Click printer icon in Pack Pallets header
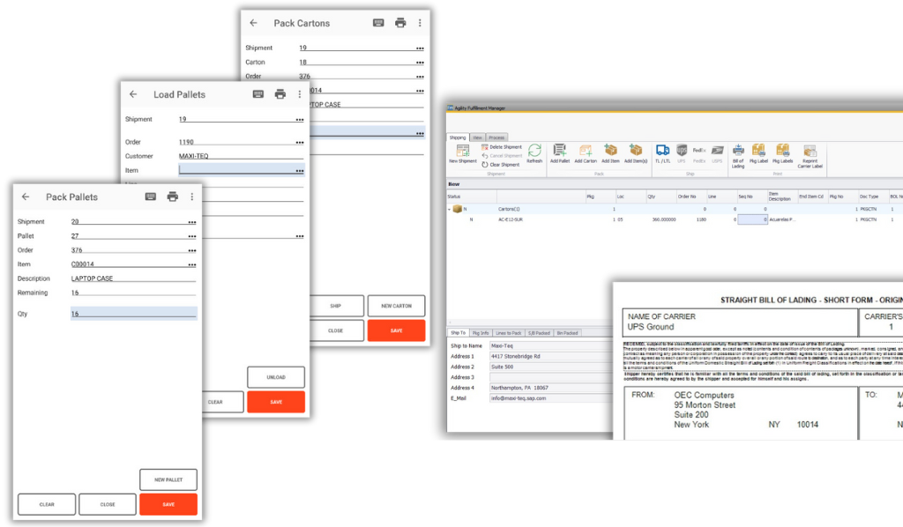 pyautogui.click(x=173, y=197)
